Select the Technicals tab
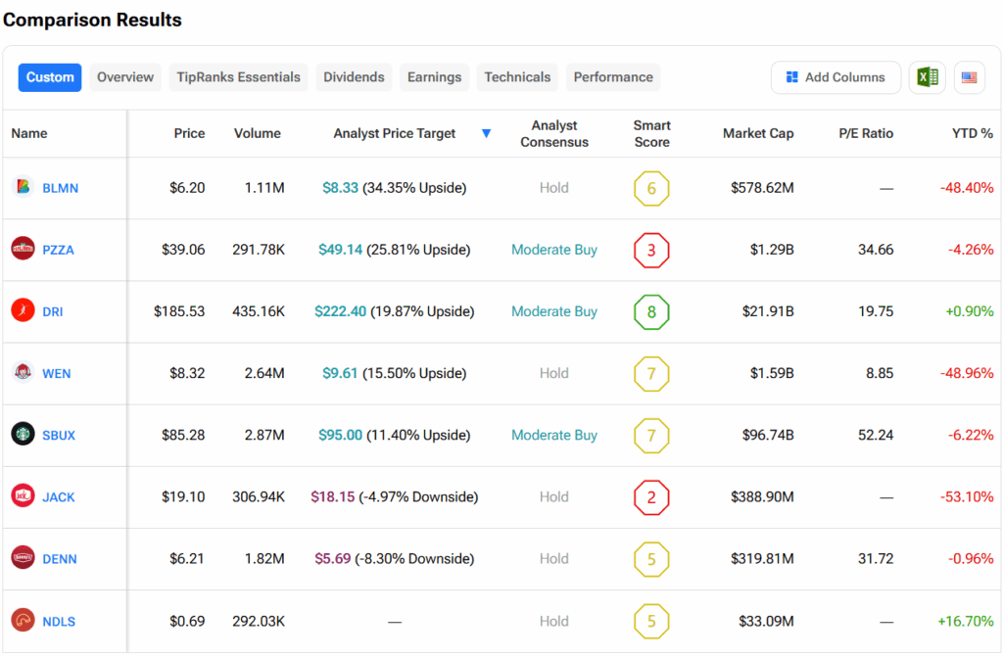The height and width of the screenshot is (657, 1003). (x=517, y=77)
